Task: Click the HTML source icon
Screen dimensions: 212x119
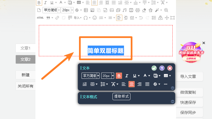Action: tap(40, 18)
